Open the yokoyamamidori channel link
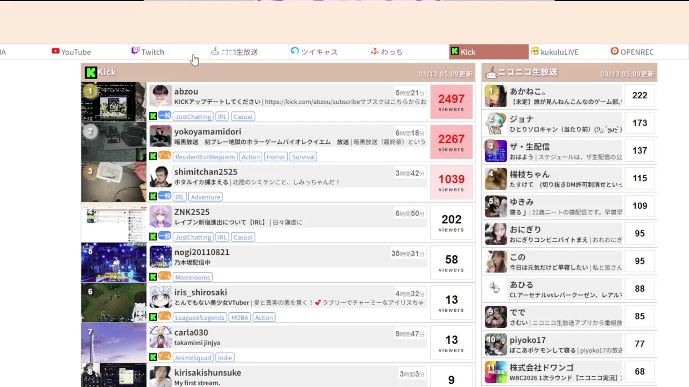This screenshot has height=387, width=689. click(x=208, y=132)
